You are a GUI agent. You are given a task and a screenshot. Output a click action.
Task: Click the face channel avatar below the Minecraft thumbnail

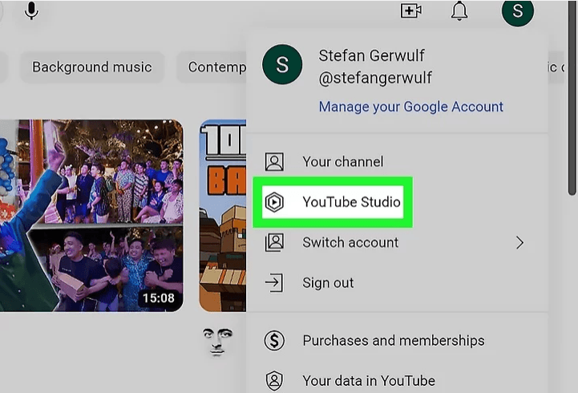[217, 342]
